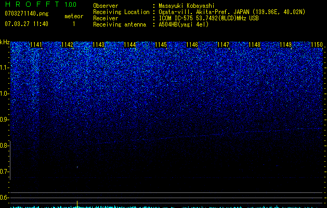Screen dimensions: 327x208
Task: Click the date and time 07.03.27 11:40
Action: 27,24
